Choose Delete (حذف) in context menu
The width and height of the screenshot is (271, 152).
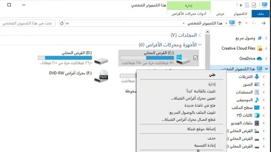click(182, 138)
